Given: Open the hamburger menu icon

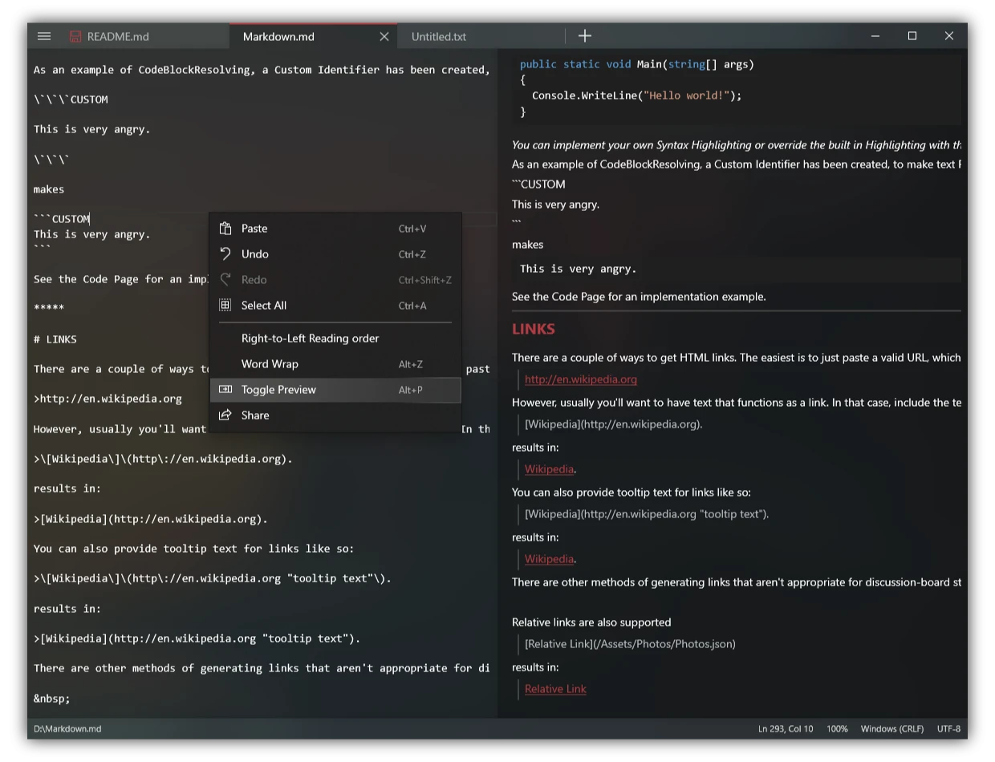Looking at the screenshot, I should (44, 36).
